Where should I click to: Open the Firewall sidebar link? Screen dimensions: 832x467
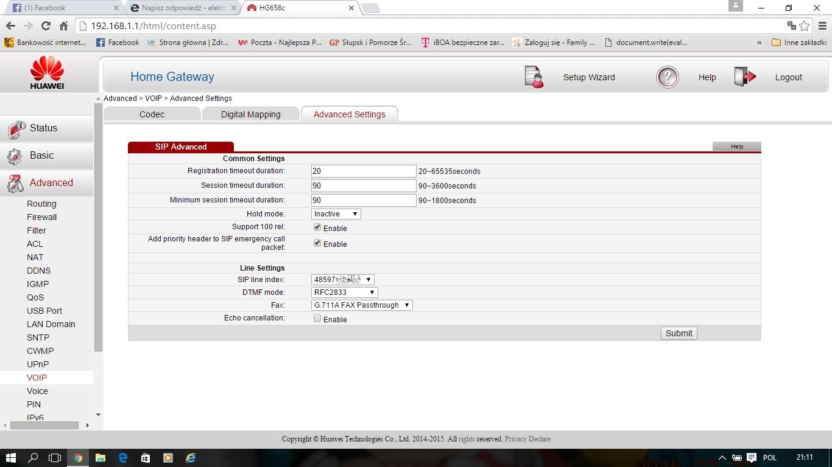[x=41, y=217]
